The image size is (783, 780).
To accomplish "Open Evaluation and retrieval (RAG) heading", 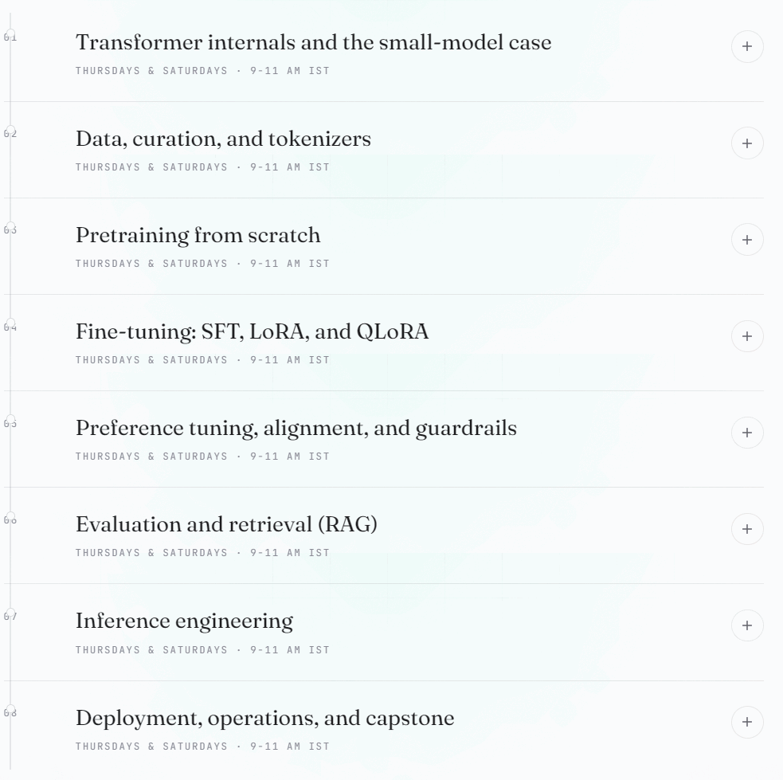I will (226, 524).
